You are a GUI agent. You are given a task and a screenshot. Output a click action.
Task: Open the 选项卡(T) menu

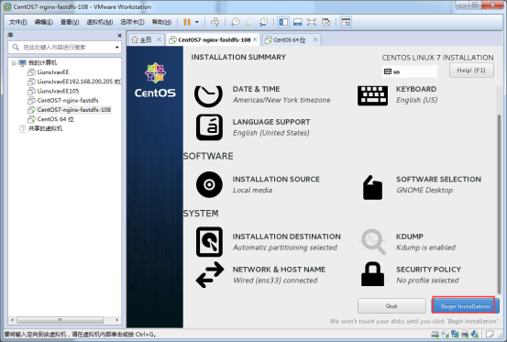point(132,22)
